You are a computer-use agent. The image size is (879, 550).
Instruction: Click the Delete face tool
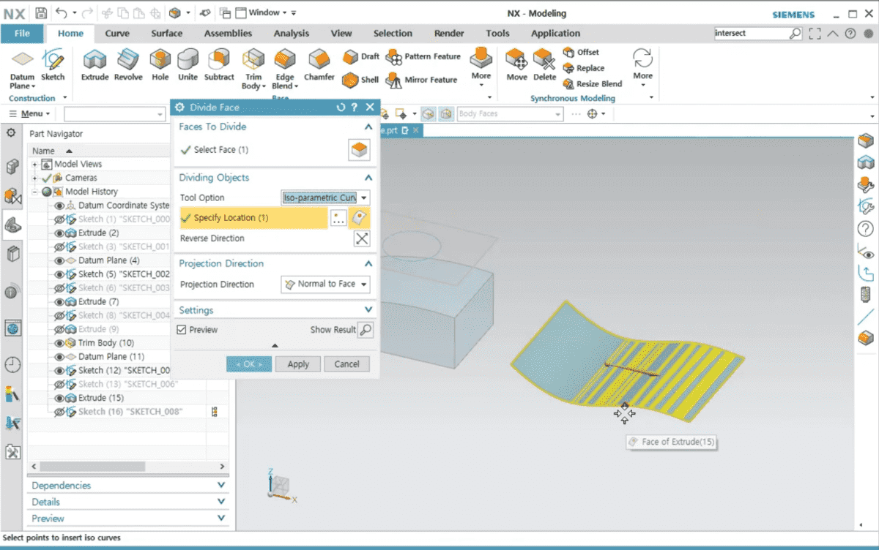544,66
